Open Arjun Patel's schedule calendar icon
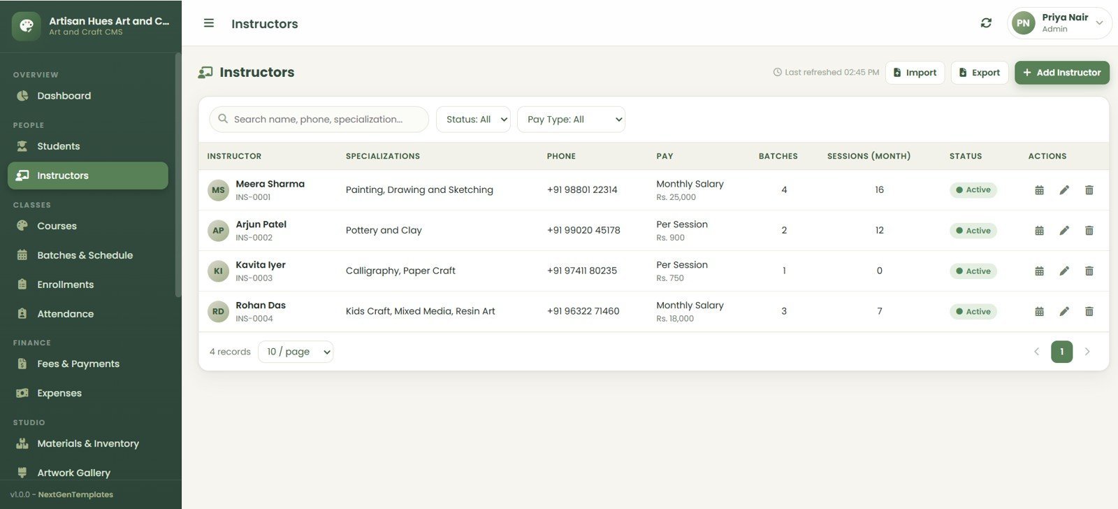The image size is (1118, 509). [1039, 231]
